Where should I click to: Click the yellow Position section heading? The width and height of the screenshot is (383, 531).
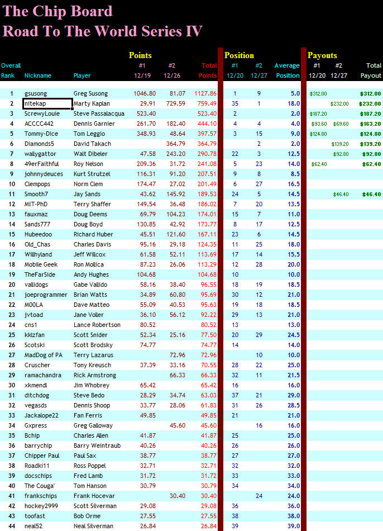click(239, 55)
